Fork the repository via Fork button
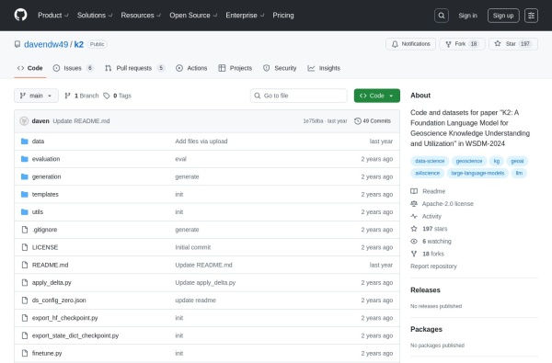 462,44
